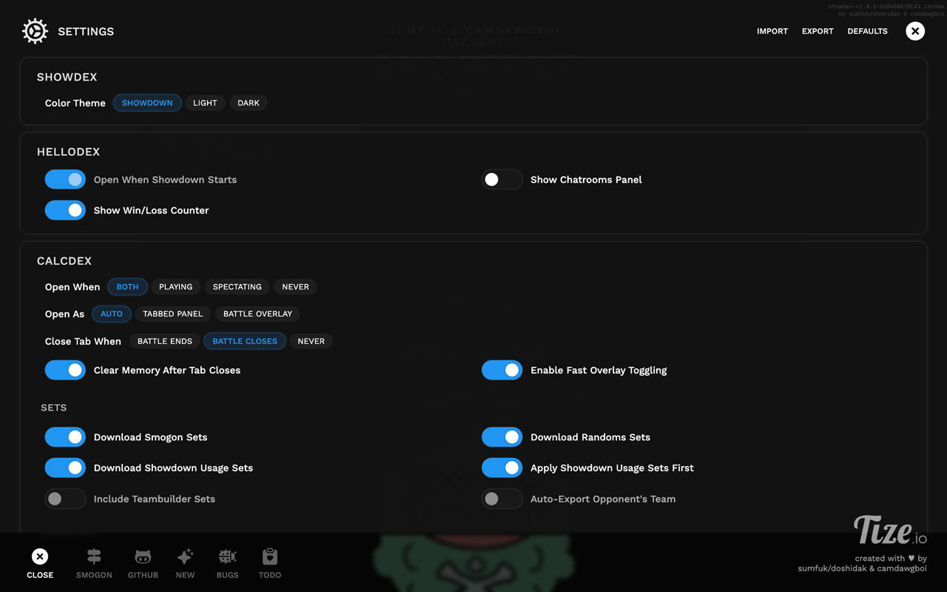Enable the Show Chatrooms Panel toggle
947x592 pixels.
point(502,179)
